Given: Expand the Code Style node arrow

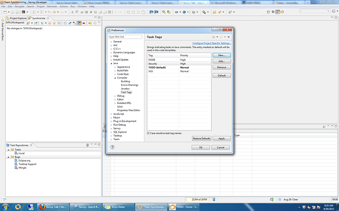Looking at the screenshot, I should (x=115, y=74).
